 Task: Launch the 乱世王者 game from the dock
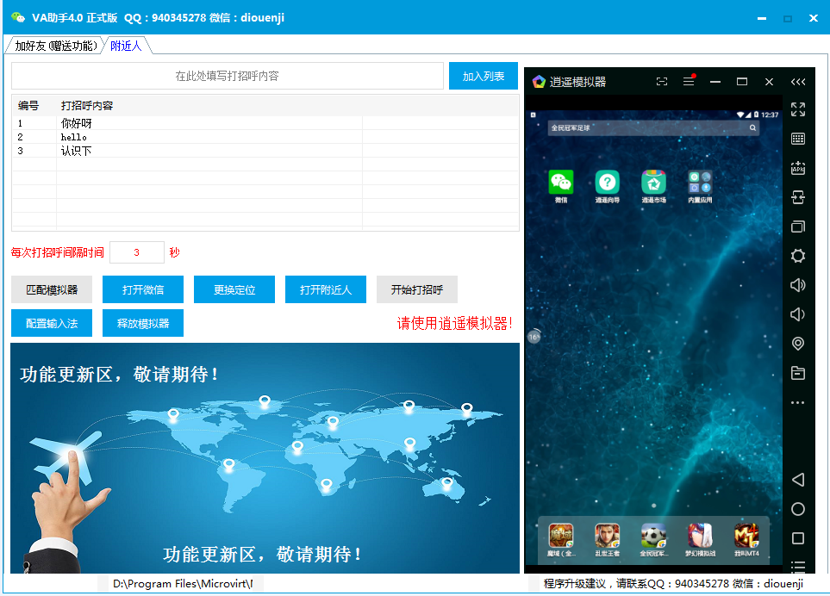coord(607,535)
